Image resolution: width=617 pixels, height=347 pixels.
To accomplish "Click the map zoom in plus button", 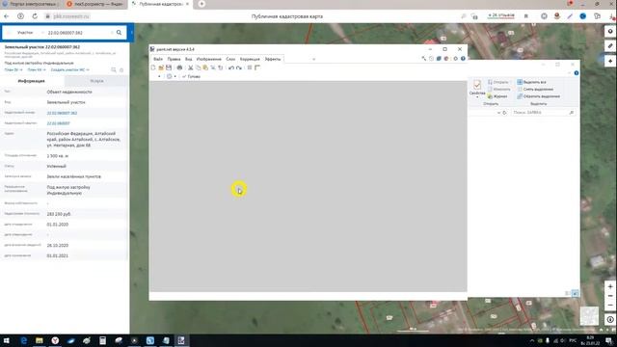I will [x=610, y=286].
